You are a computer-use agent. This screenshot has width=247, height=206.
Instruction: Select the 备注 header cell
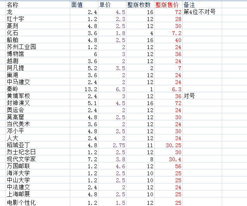click(x=202, y=5)
